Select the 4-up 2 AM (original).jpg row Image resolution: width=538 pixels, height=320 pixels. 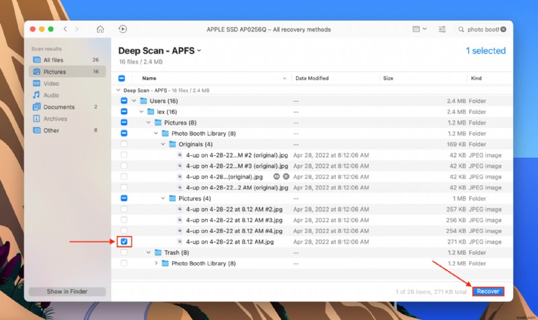[312, 188]
